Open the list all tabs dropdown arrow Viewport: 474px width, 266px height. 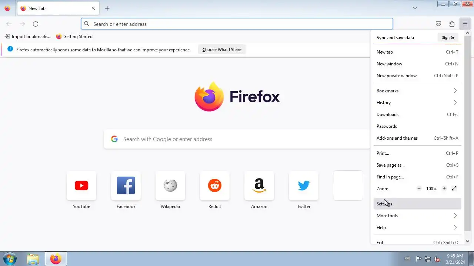pyautogui.click(x=415, y=8)
